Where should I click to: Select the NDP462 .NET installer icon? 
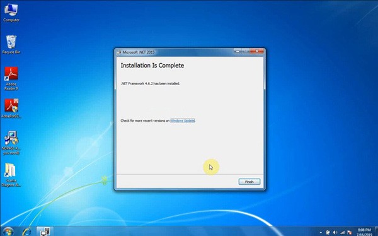tap(11, 143)
